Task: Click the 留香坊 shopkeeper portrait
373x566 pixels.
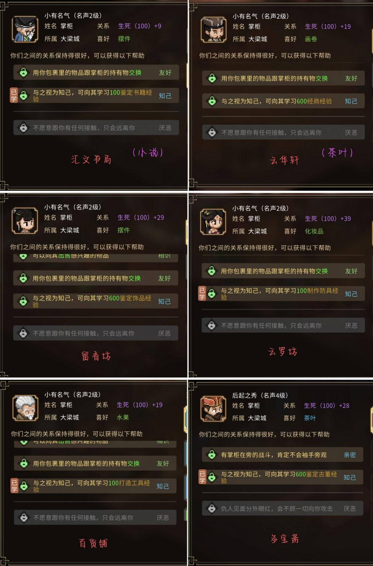Action: [x=25, y=220]
